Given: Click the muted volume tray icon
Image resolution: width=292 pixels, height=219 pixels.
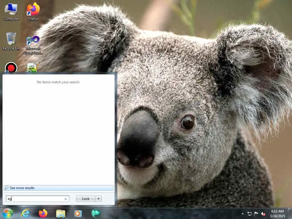Looking at the screenshot, I should [263, 214].
